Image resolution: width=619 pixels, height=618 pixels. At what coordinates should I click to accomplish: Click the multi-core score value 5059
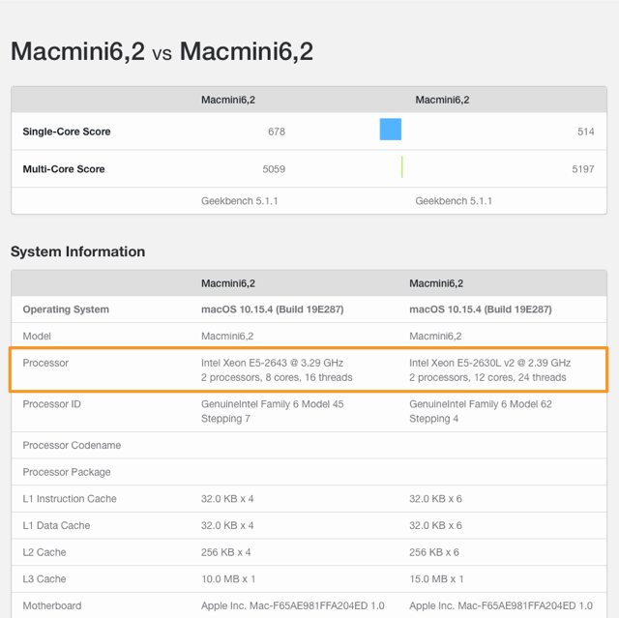[274, 169]
